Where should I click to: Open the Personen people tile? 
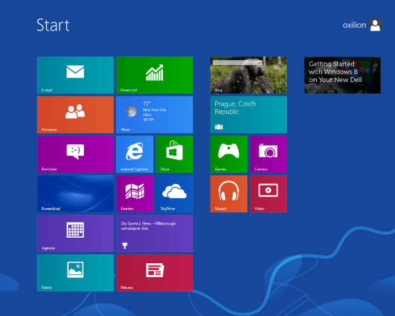(75, 115)
